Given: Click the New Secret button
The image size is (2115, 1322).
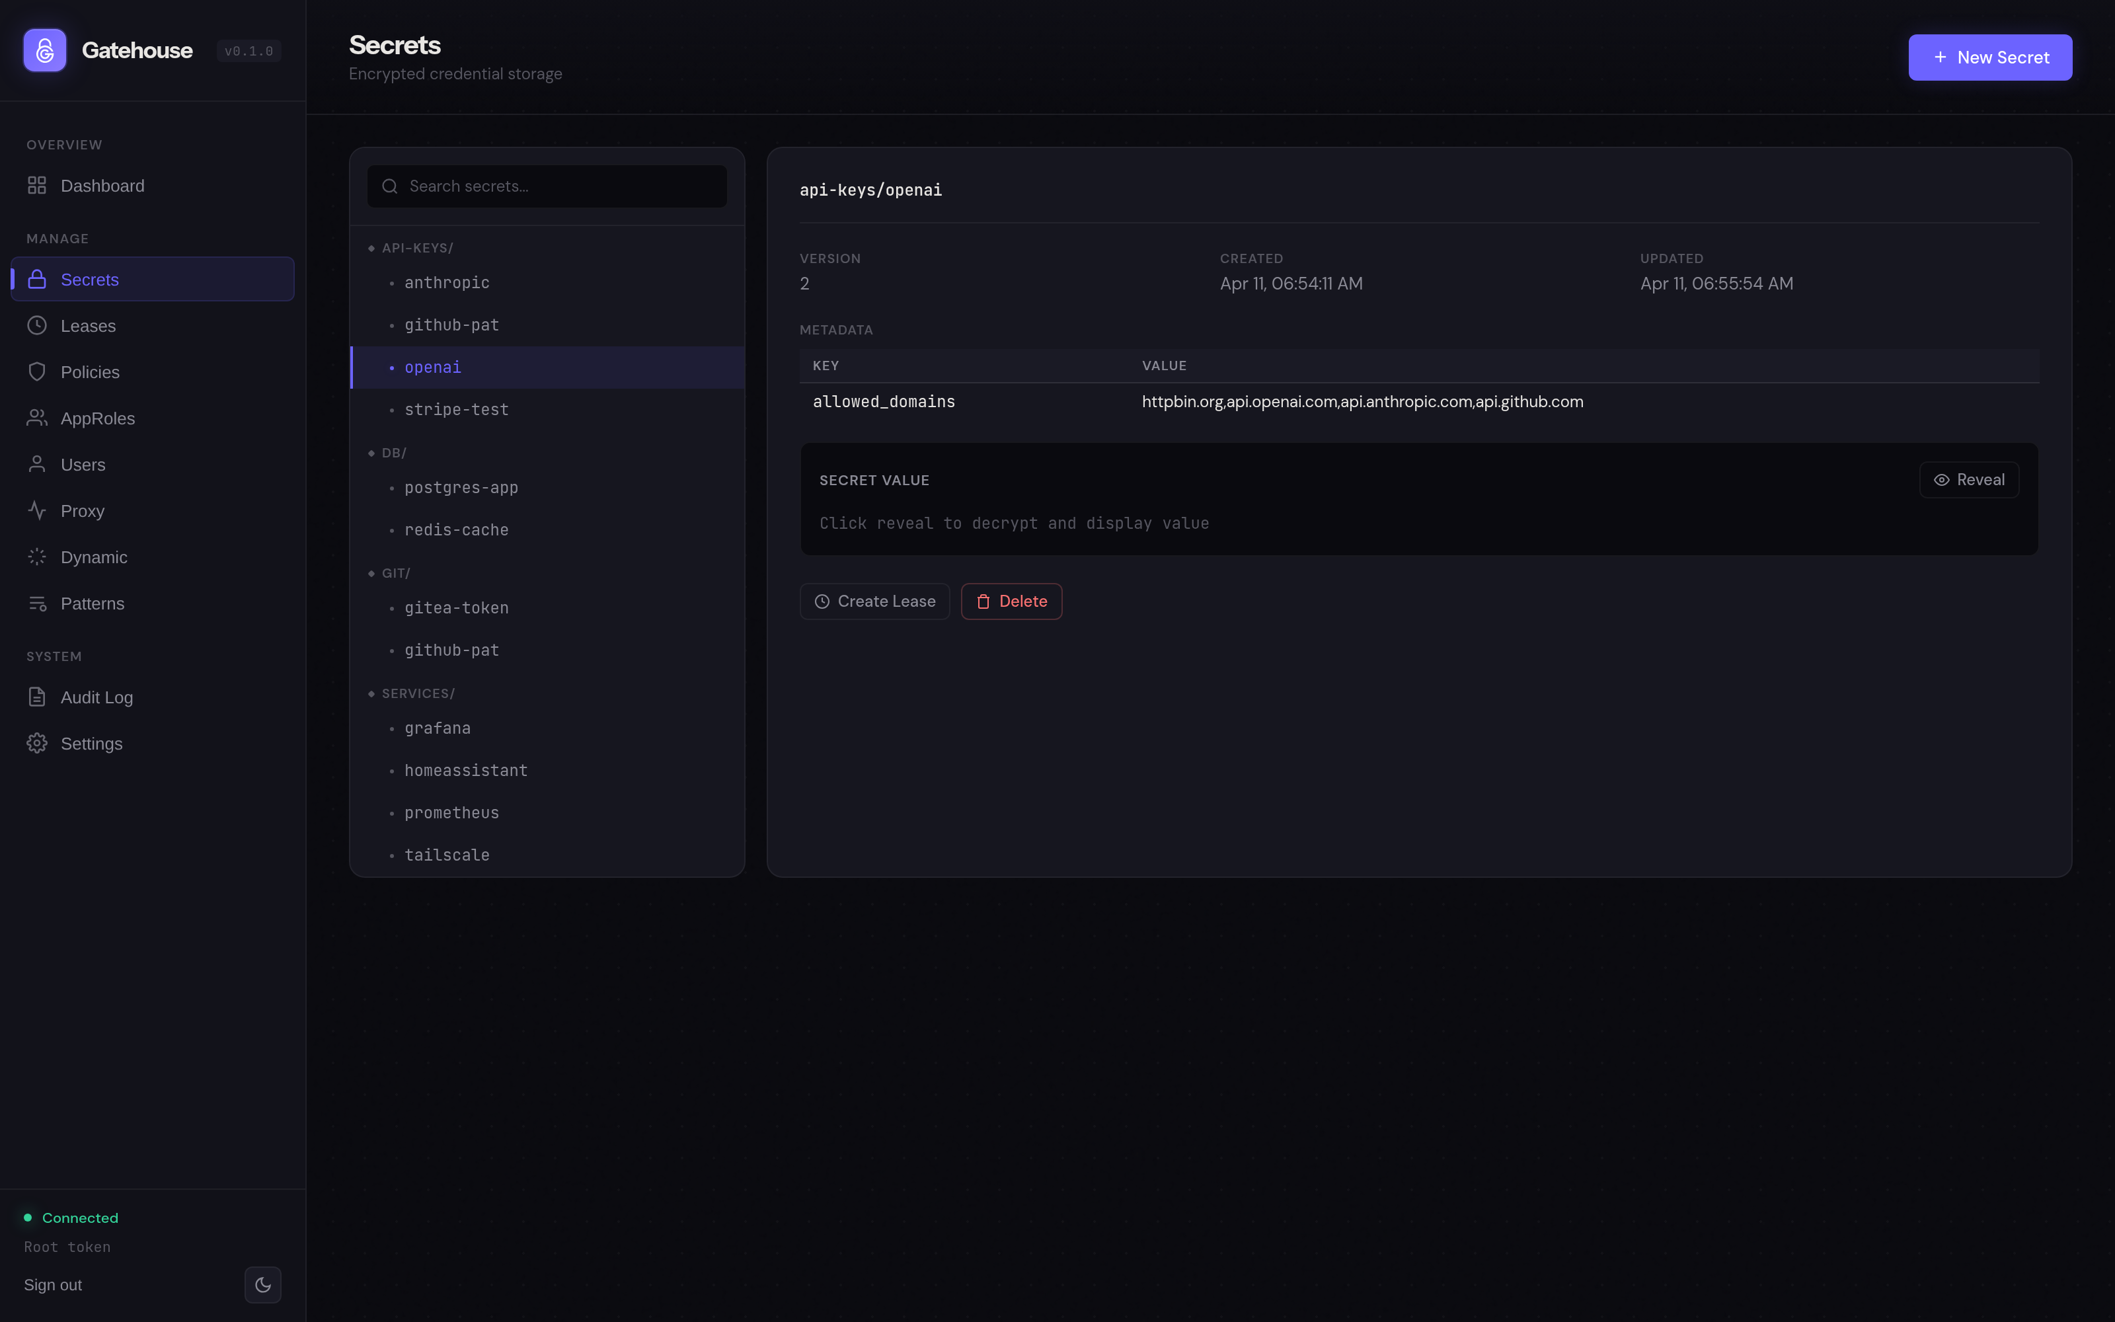Looking at the screenshot, I should [1989, 58].
